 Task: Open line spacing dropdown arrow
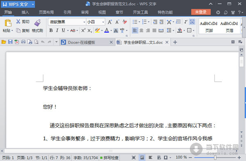[173, 30]
